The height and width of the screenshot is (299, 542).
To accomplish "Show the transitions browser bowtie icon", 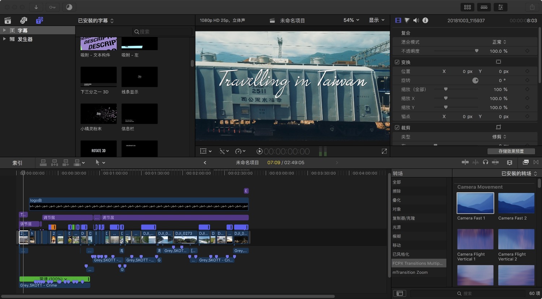I will pyautogui.click(x=536, y=162).
